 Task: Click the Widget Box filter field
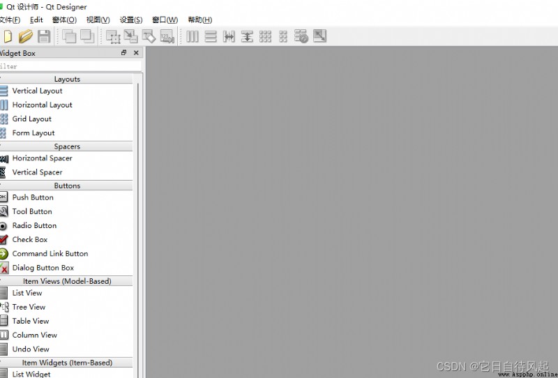(70, 66)
